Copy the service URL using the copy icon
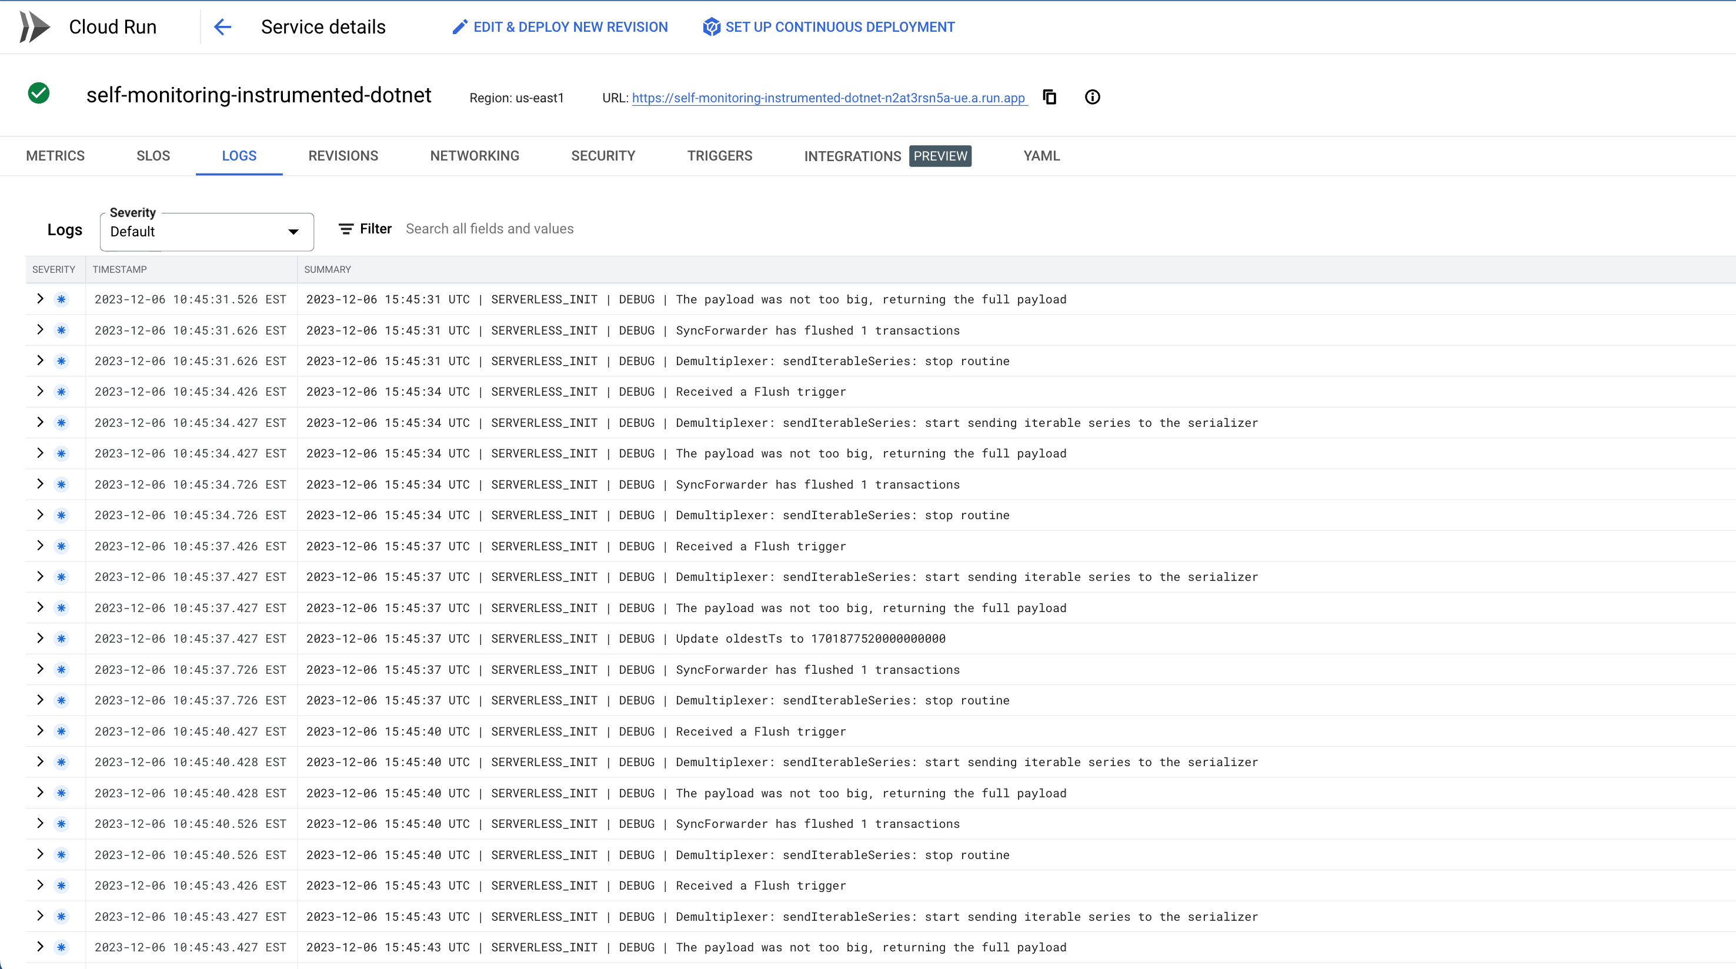The image size is (1736, 969). click(x=1049, y=97)
